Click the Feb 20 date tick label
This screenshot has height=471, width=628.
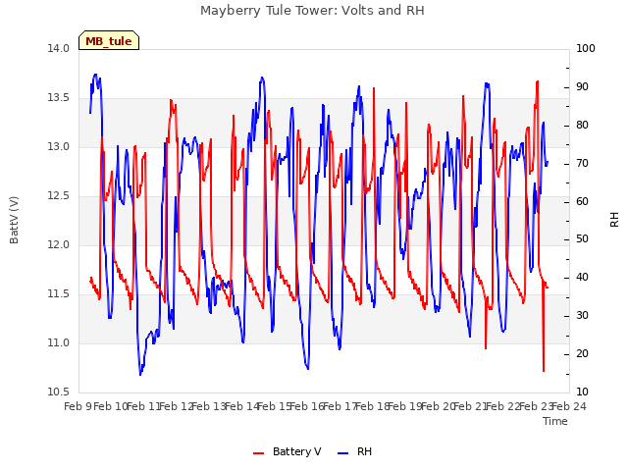[x=438, y=407]
